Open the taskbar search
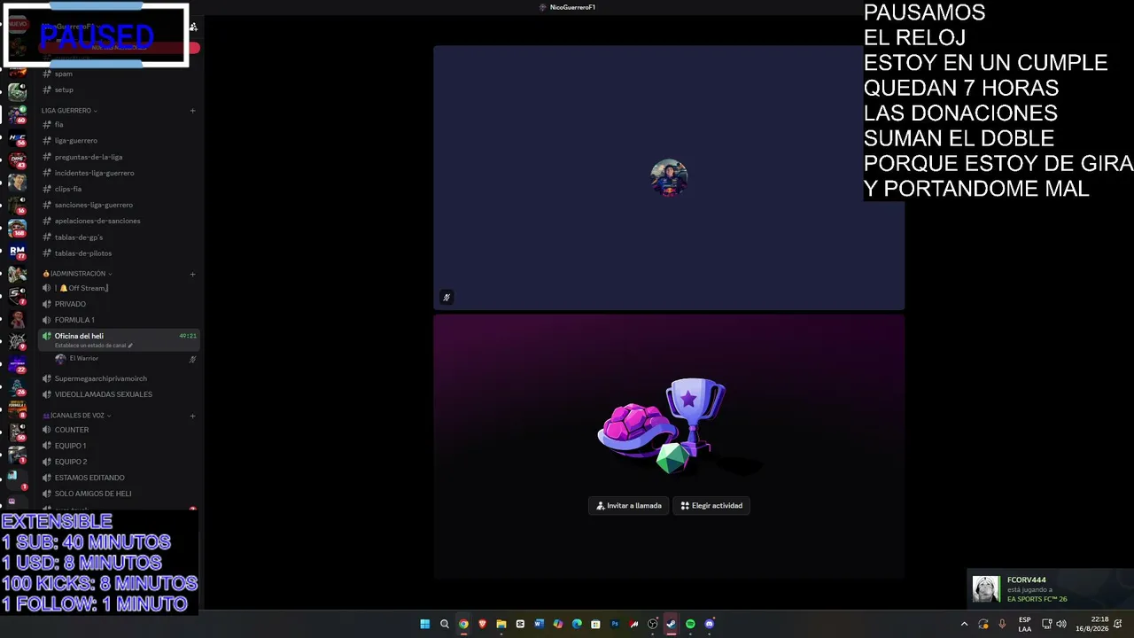The width and height of the screenshot is (1134, 638). tap(445, 624)
